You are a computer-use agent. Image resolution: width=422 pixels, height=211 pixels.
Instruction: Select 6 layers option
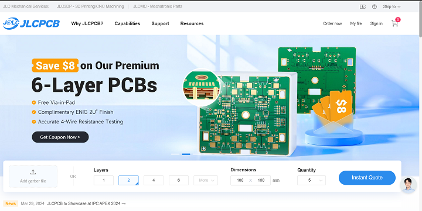pos(179,181)
